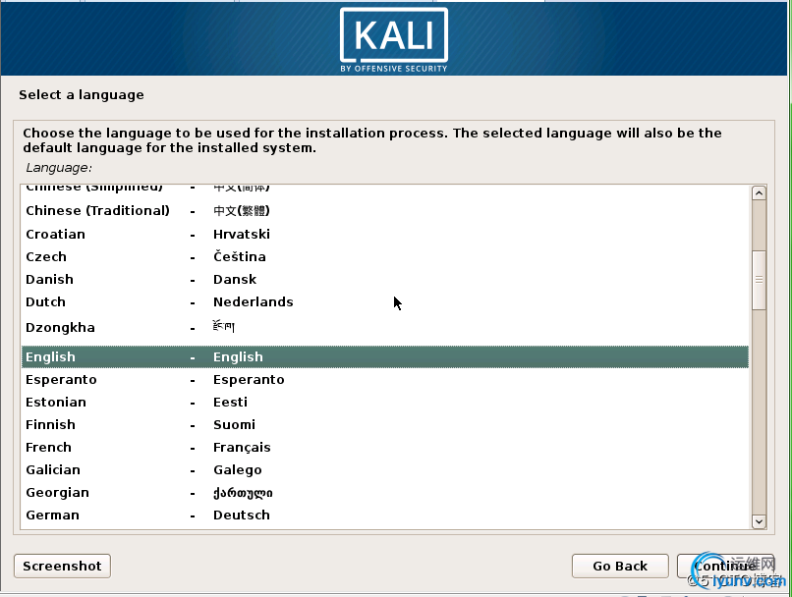792x597 pixels.
Task: Select French - Français option
Action: point(48,448)
